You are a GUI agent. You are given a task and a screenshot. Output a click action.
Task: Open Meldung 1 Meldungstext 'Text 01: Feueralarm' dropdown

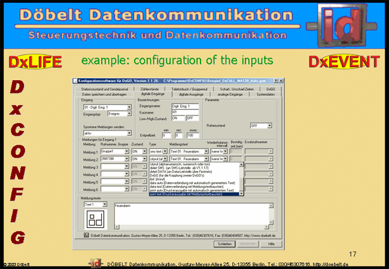pos(206,151)
